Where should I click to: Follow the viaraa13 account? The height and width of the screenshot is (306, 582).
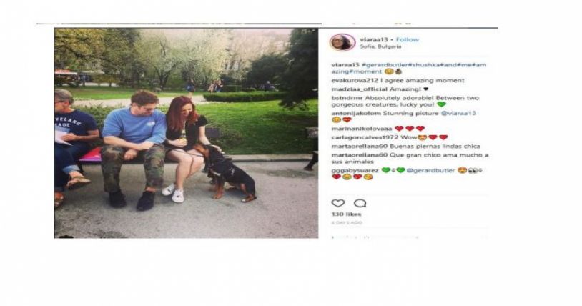point(407,39)
